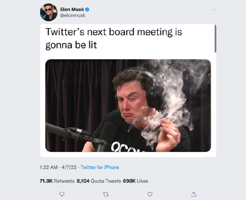Open the @elonmusk handle link
Screen dimensions: 246x200
(x=73, y=15)
